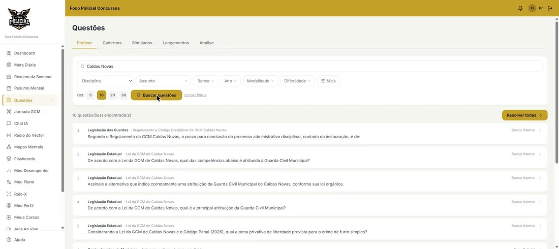Open the Dificuldade filter dropdown
This screenshot has width=559, height=249.
298,81
